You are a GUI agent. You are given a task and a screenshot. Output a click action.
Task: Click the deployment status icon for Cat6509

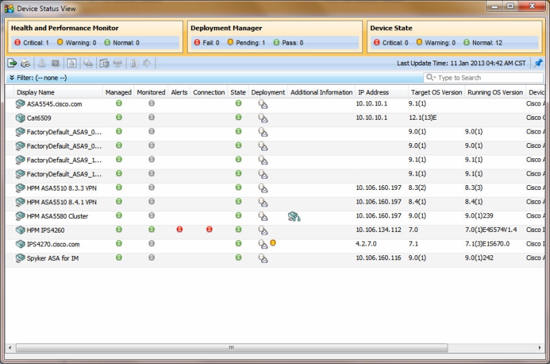[x=263, y=118]
